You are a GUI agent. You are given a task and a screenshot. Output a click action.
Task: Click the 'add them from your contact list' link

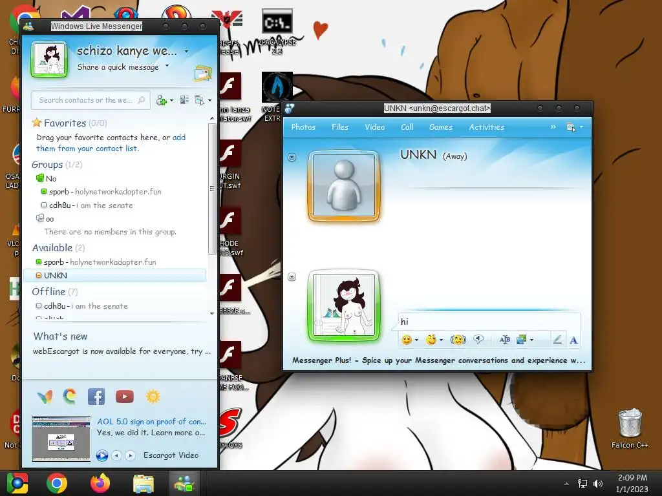[111, 143]
